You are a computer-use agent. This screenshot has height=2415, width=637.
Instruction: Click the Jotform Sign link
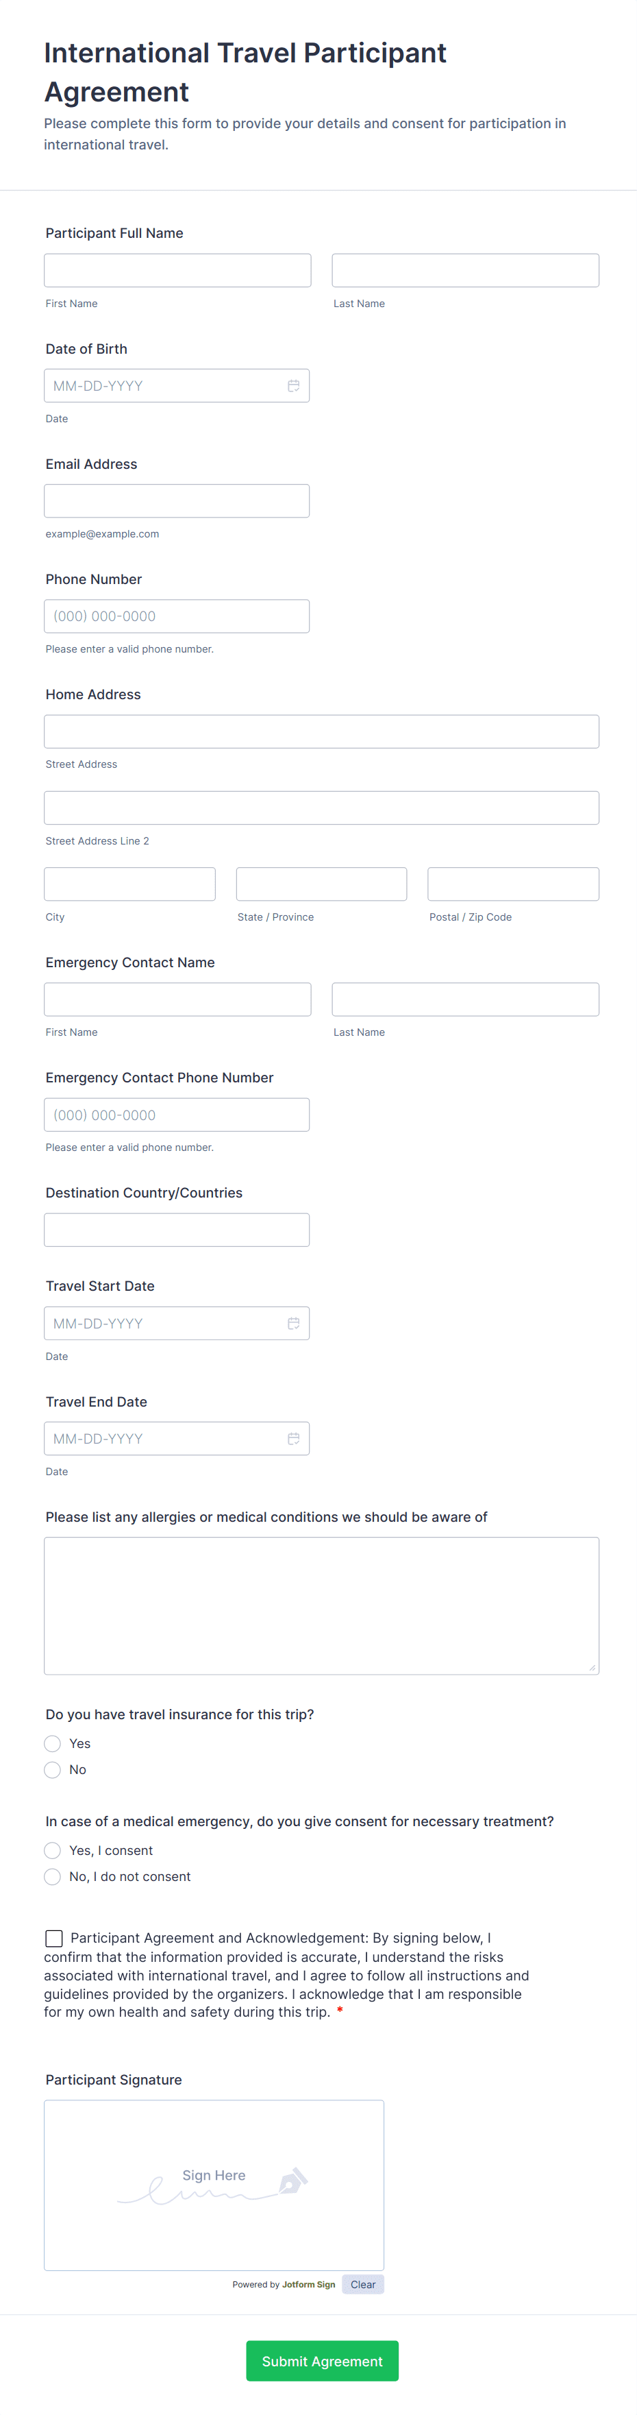tap(308, 2284)
